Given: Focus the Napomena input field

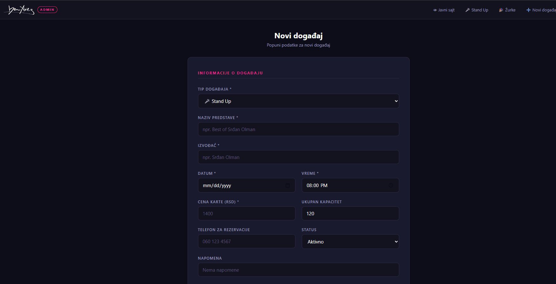Looking at the screenshot, I should (298, 270).
